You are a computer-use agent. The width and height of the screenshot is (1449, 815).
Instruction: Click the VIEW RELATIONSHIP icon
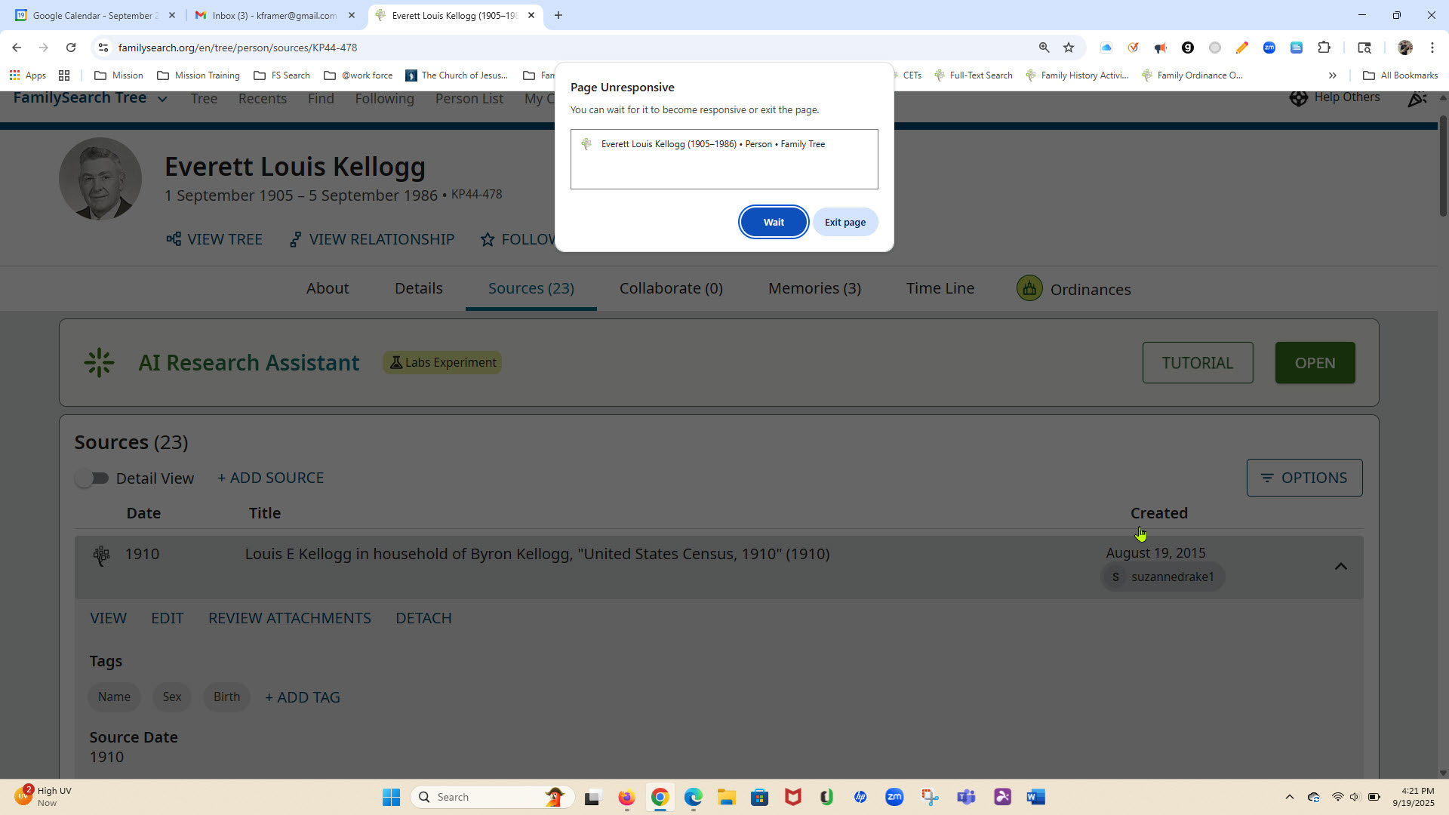(296, 239)
